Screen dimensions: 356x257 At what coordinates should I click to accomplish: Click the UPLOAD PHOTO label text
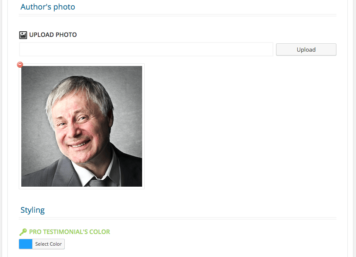pos(53,35)
